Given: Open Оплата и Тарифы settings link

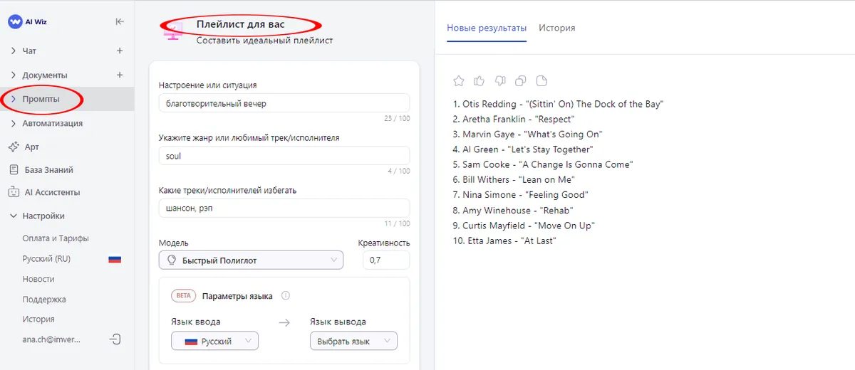Looking at the screenshot, I should pyautogui.click(x=56, y=238).
